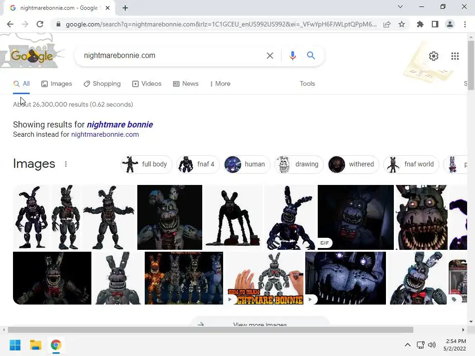Open the GIF-labeled dark Bonnie thumbnail
Screen dimensions: 475x356
click(x=356, y=217)
